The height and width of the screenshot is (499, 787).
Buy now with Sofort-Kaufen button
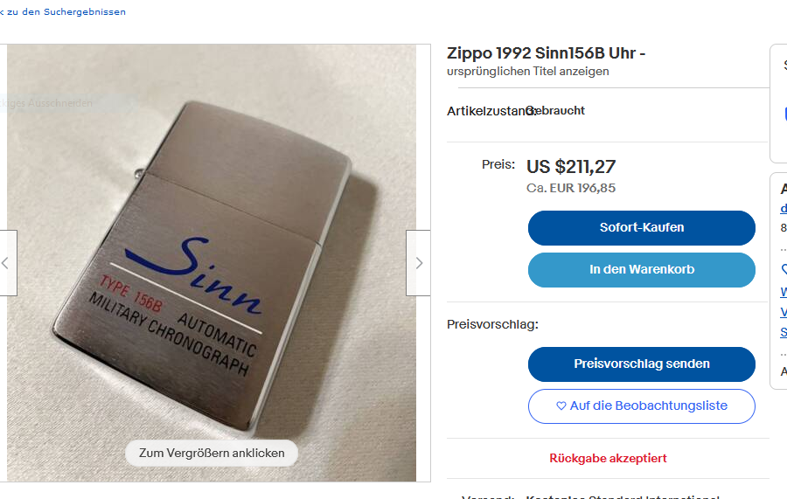click(x=642, y=228)
